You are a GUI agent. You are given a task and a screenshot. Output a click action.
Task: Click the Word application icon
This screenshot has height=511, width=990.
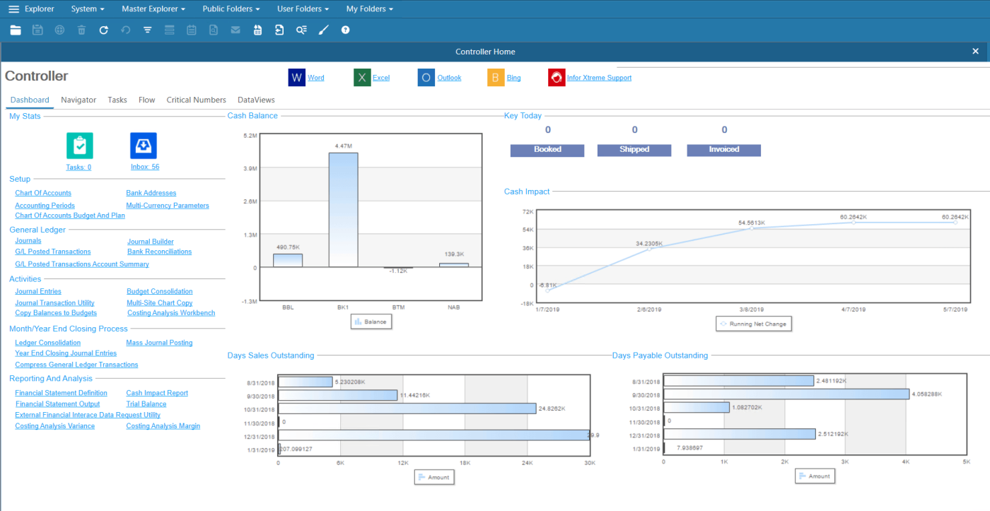click(296, 78)
